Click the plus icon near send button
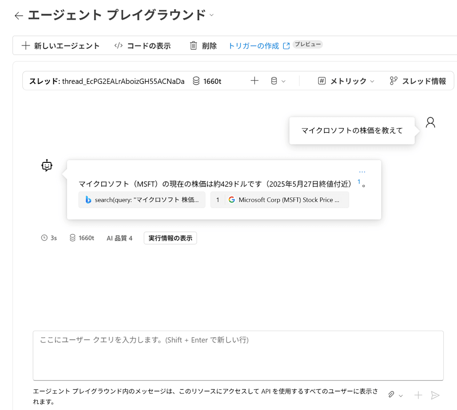This screenshot has height=410, width=457. [x=418, y=395]
